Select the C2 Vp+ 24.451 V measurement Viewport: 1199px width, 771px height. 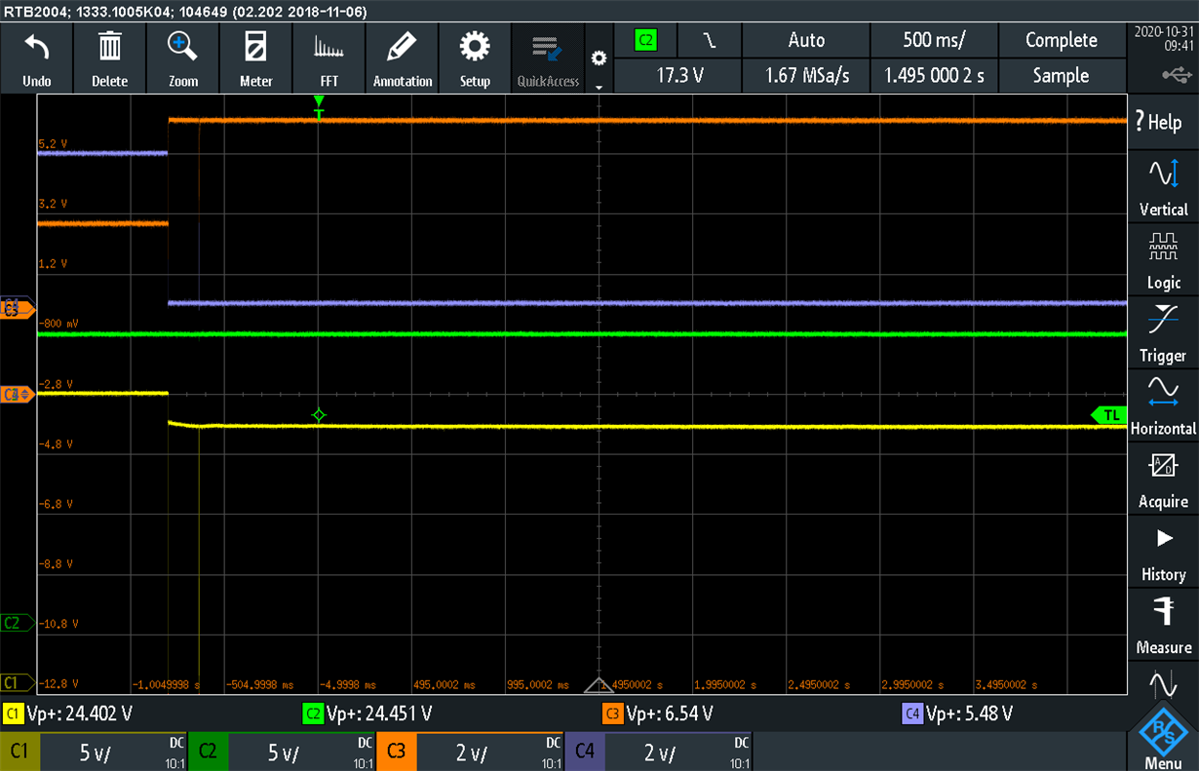367,714
